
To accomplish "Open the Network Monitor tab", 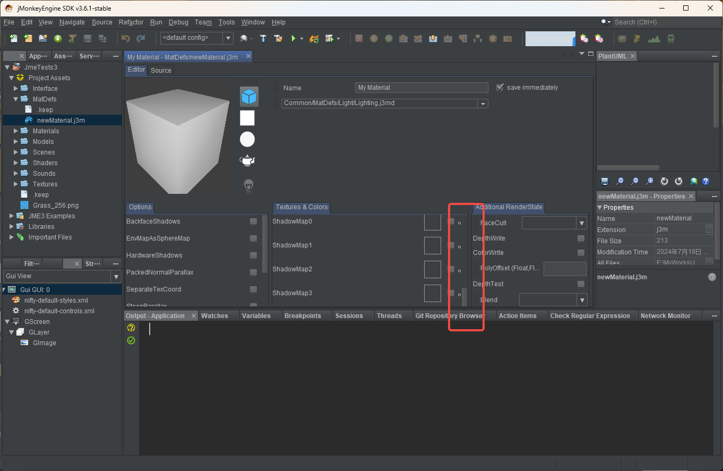I will pos(666,316).
